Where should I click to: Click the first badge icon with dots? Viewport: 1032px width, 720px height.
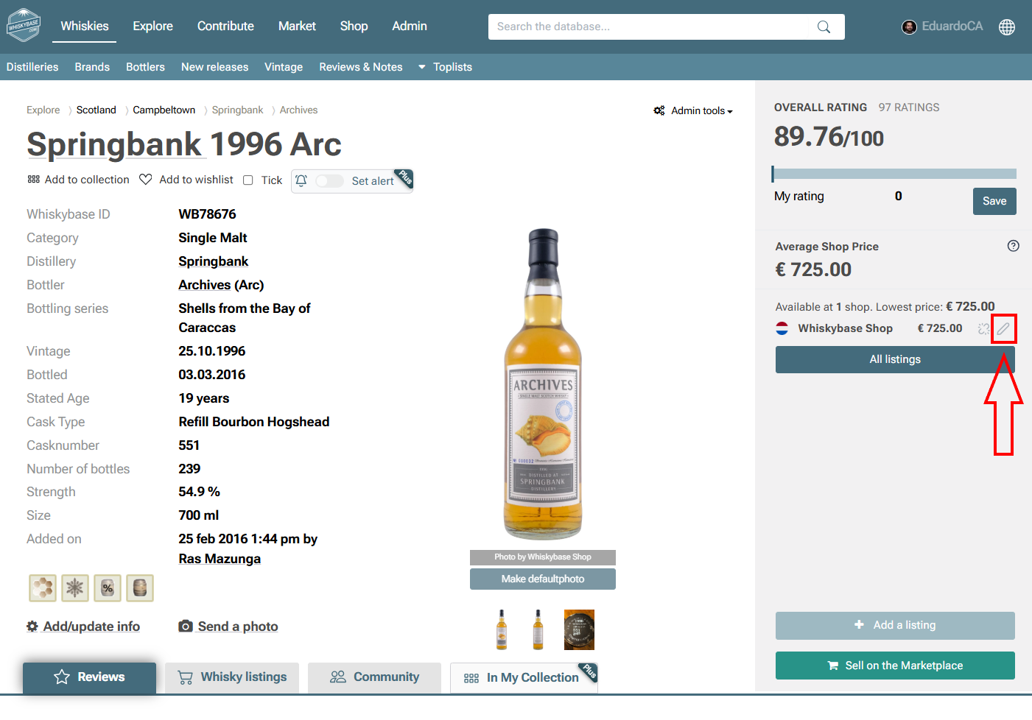click(43, 588)
